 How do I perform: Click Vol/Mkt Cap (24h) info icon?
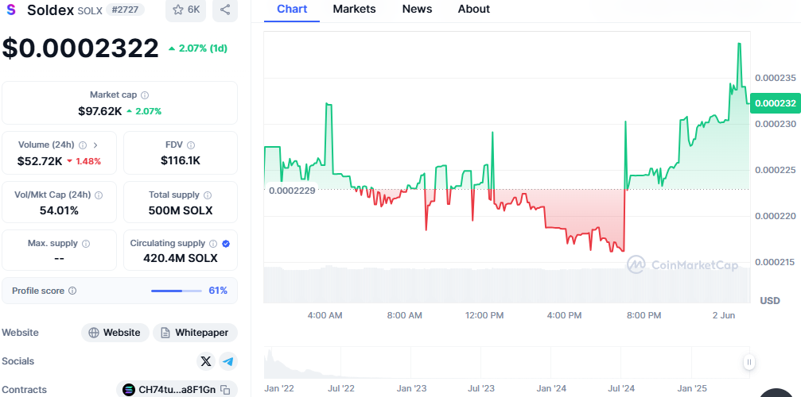[x=99, y=195]
